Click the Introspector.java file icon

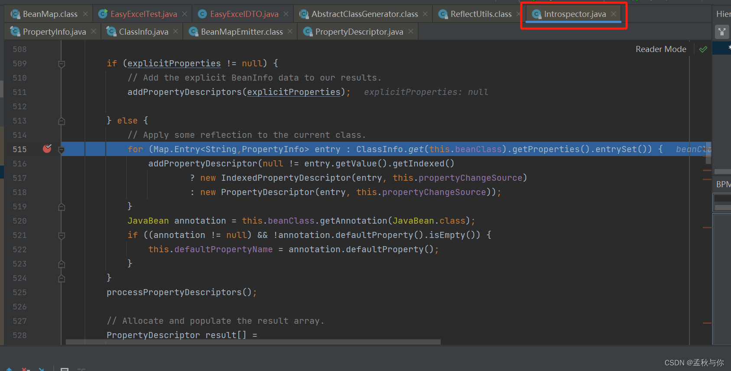coord(536,14)
